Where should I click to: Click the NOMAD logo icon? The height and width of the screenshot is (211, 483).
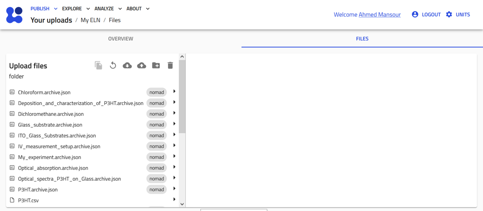tap(14, 15)
